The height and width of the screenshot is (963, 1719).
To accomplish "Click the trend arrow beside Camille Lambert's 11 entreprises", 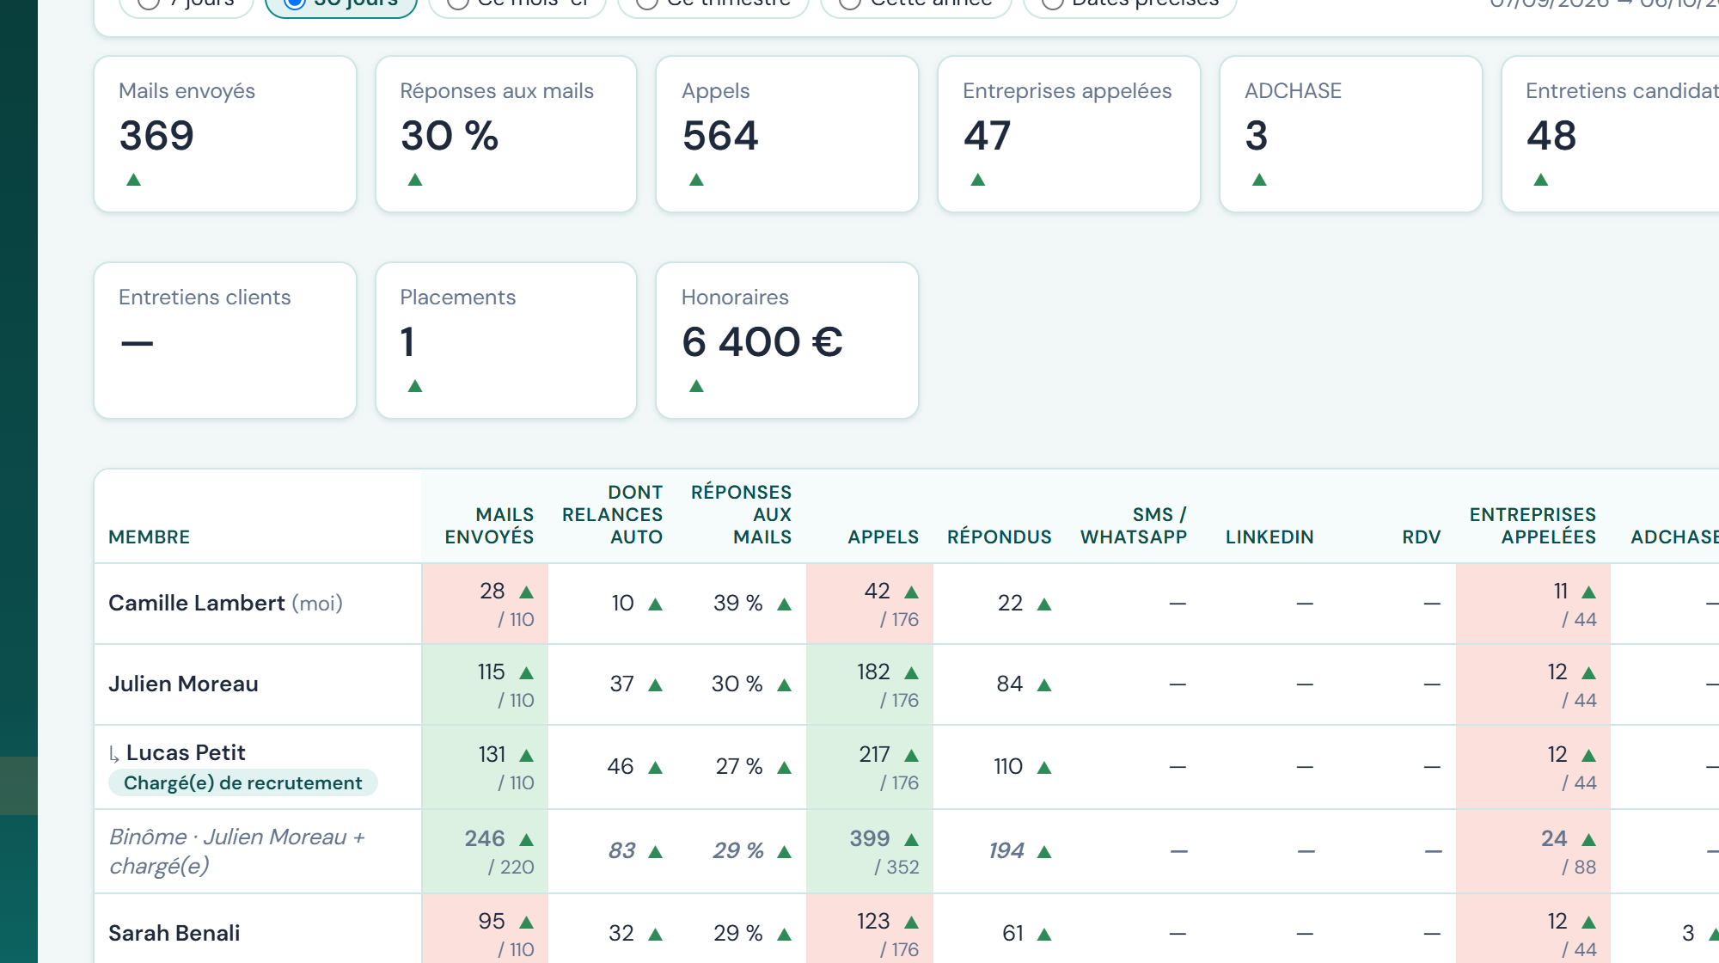I will 1589,592.
